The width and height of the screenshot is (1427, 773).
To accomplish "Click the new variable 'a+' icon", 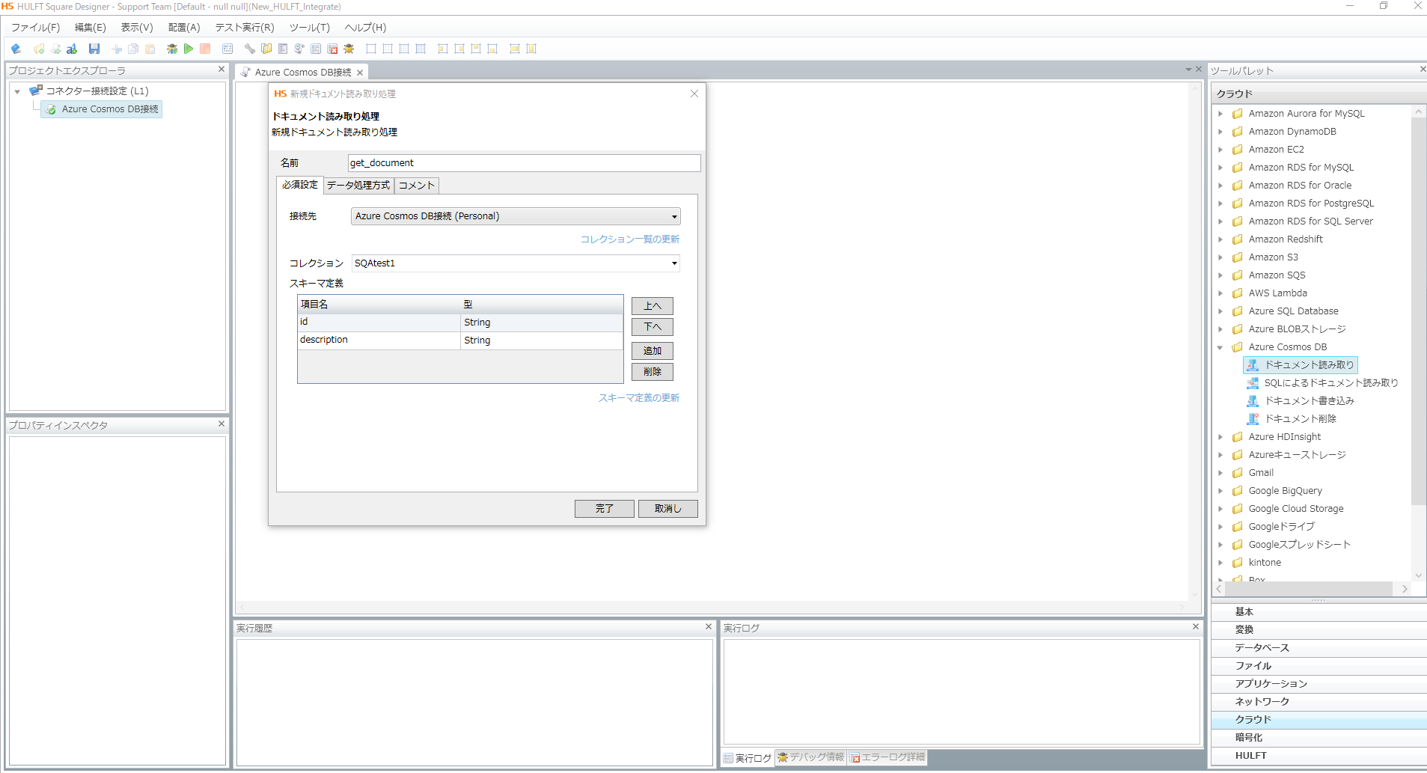I will tap(72, 49).
